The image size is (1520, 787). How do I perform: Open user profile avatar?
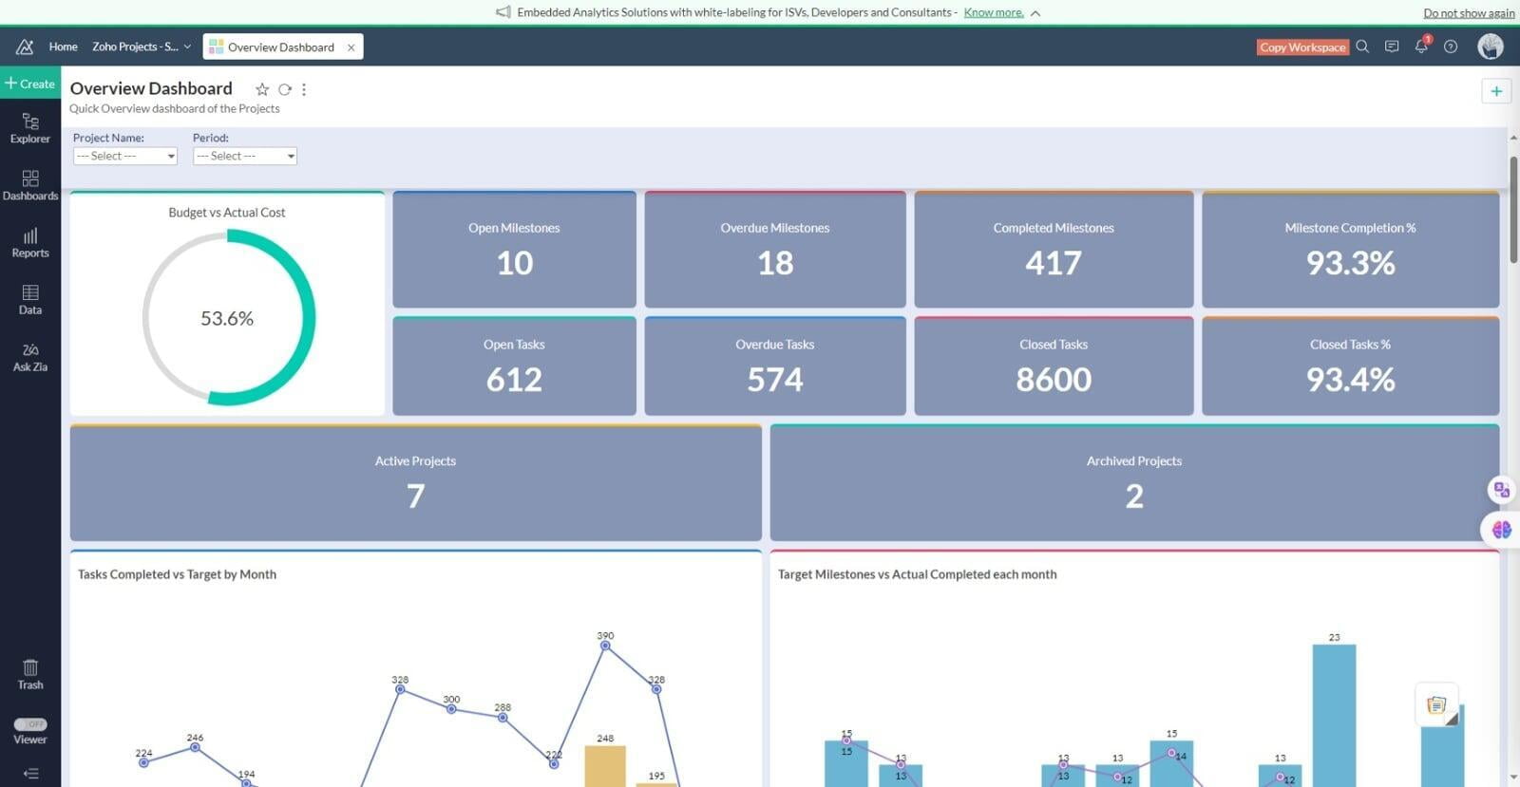point(1491,47)
